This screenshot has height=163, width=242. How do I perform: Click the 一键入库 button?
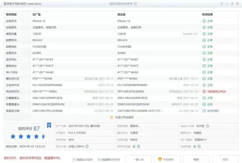point(138,159)
